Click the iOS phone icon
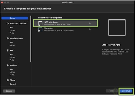Screen dimensions: 136x96 (8, 50)
